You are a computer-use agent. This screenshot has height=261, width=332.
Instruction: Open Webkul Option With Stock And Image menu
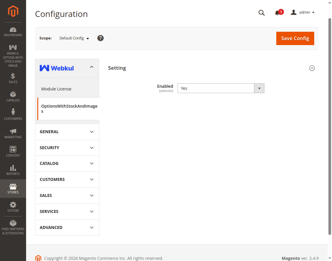coord(13,56)
